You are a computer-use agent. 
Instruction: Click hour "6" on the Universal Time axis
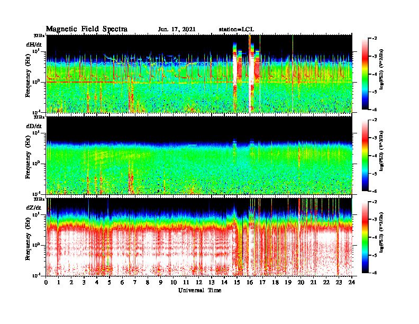[122, 283]
